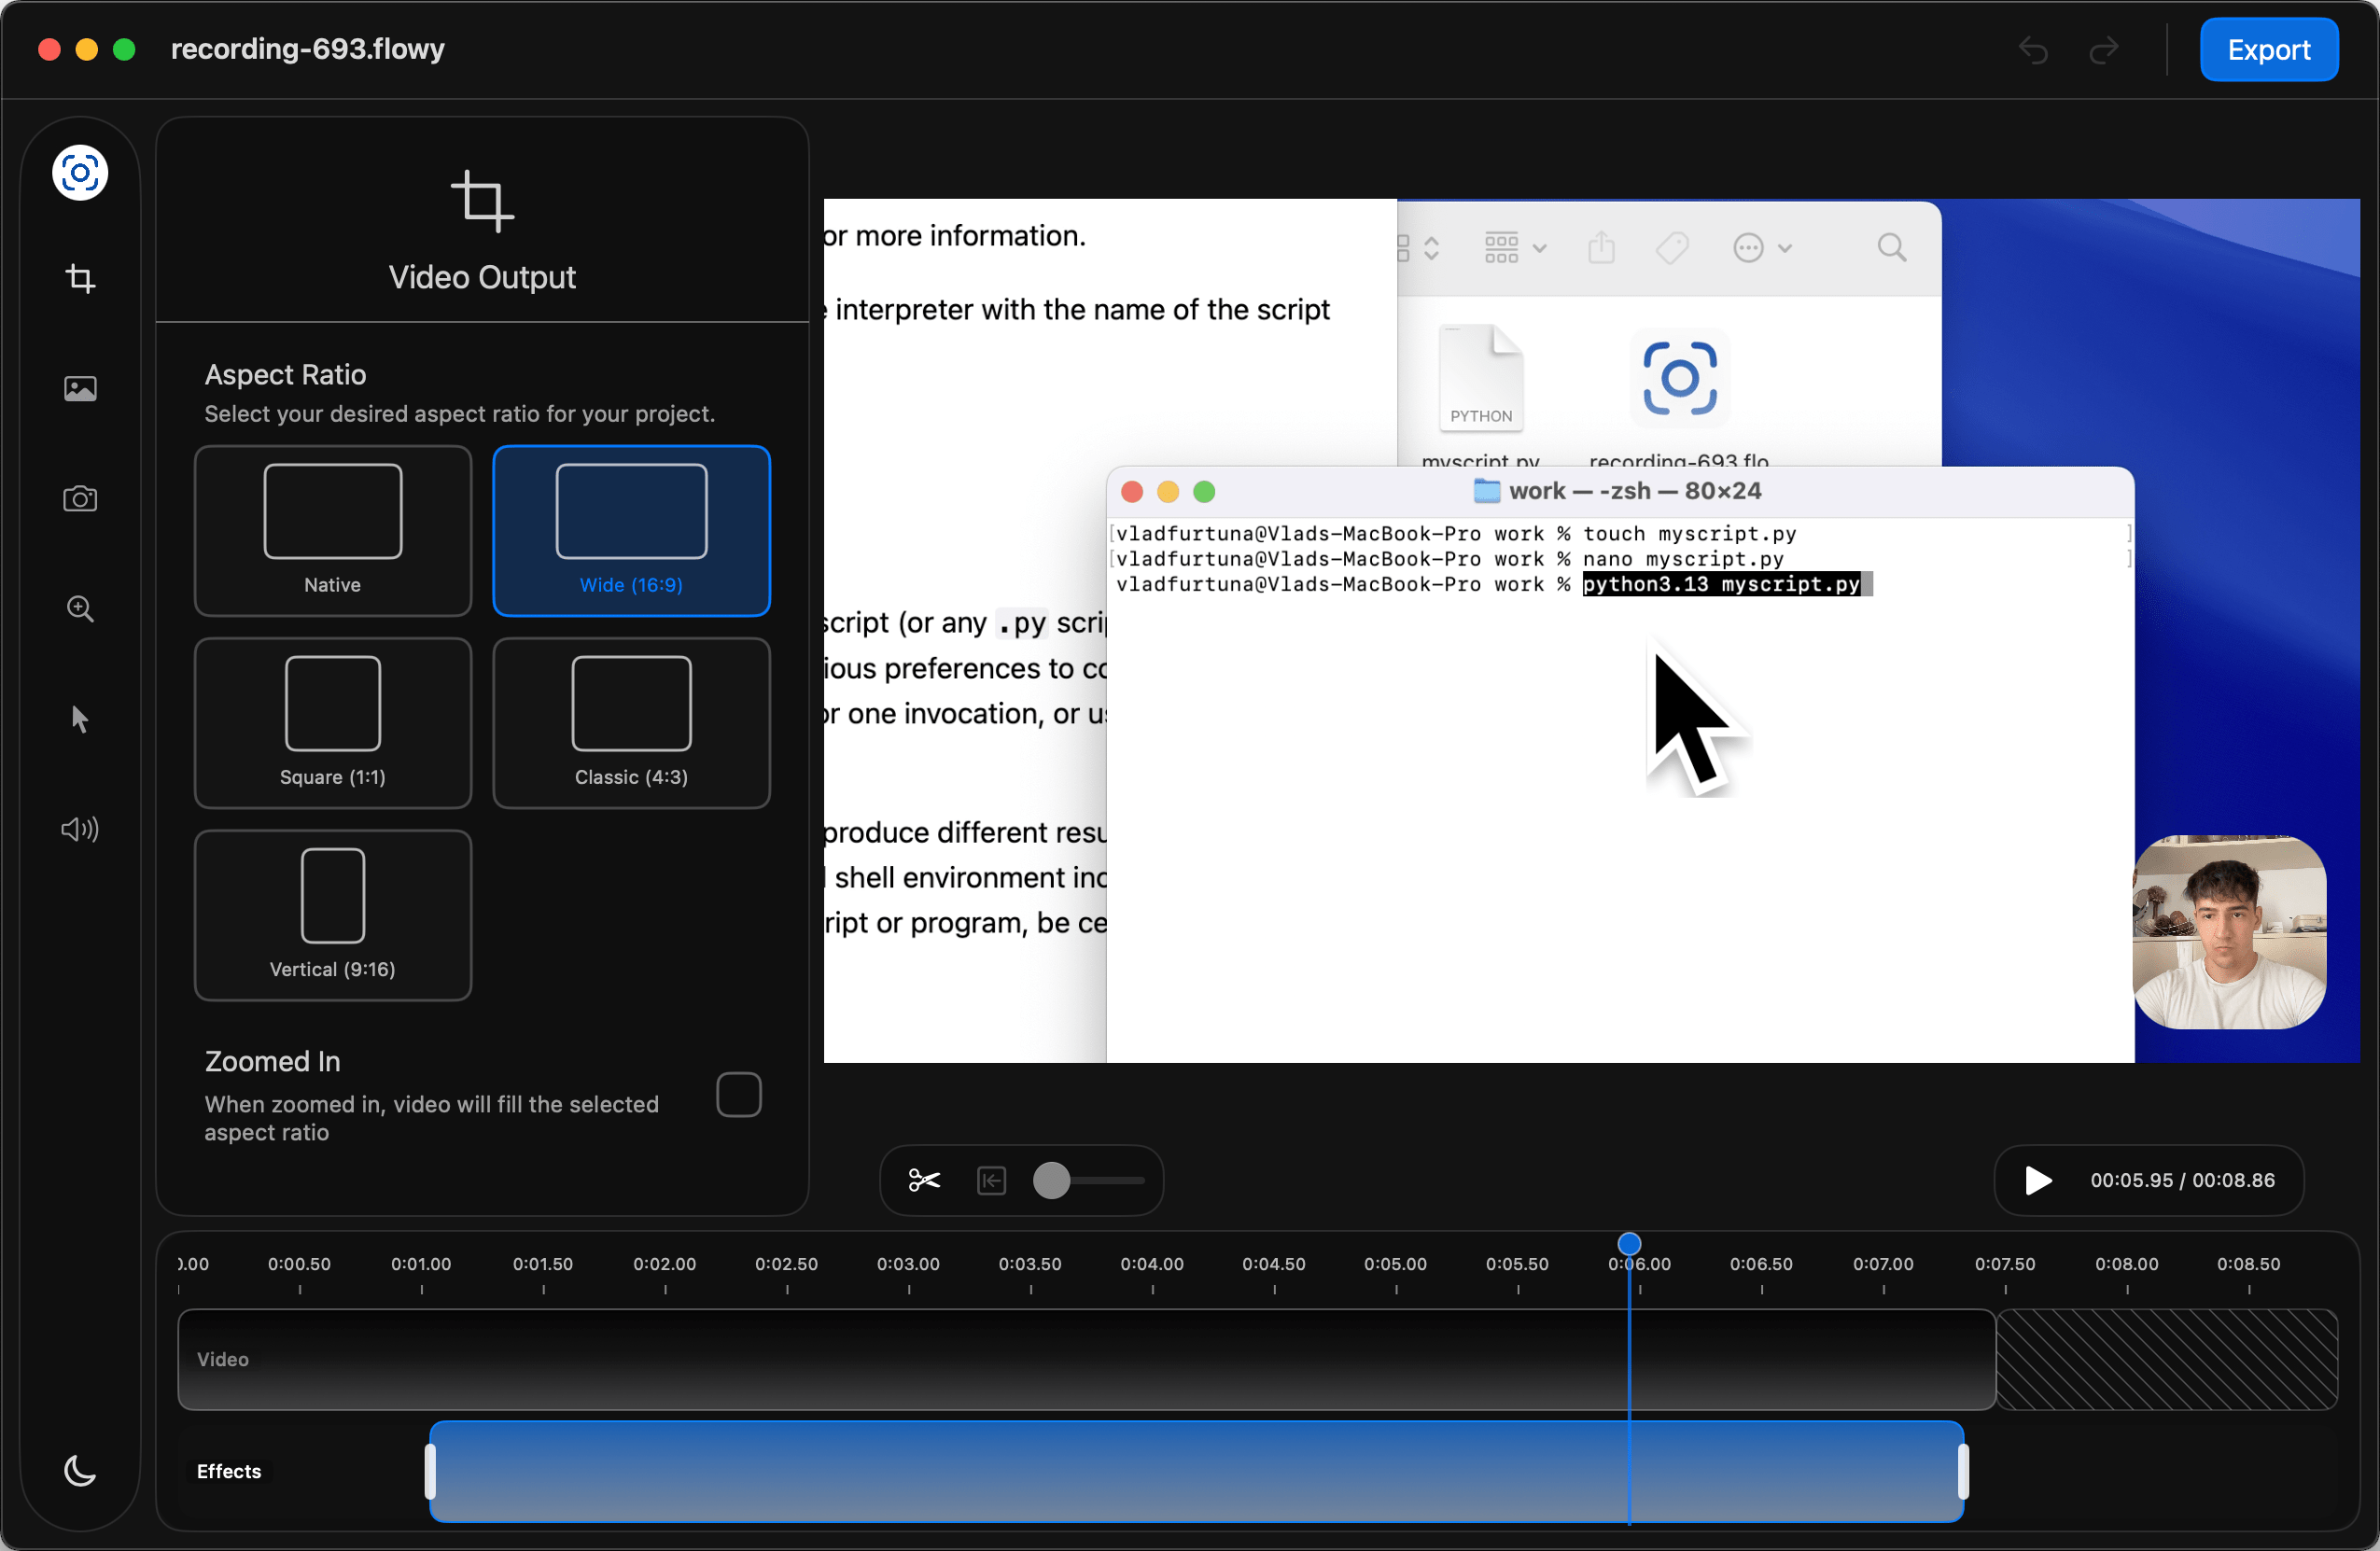Redo the last action

[x=2106, y=49]
